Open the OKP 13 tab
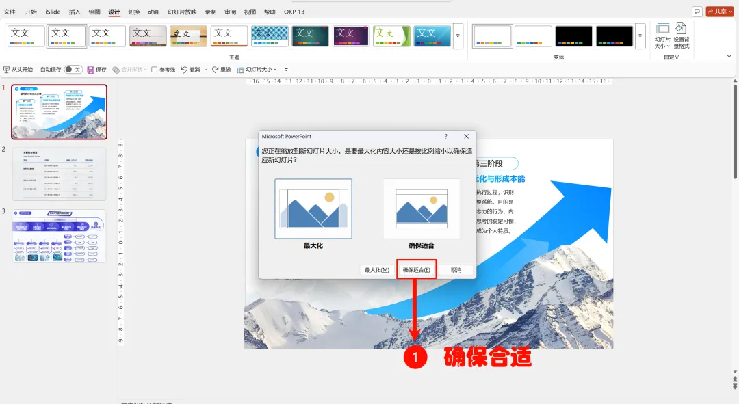This screenshot has width=739, height=404. [294, 12]
